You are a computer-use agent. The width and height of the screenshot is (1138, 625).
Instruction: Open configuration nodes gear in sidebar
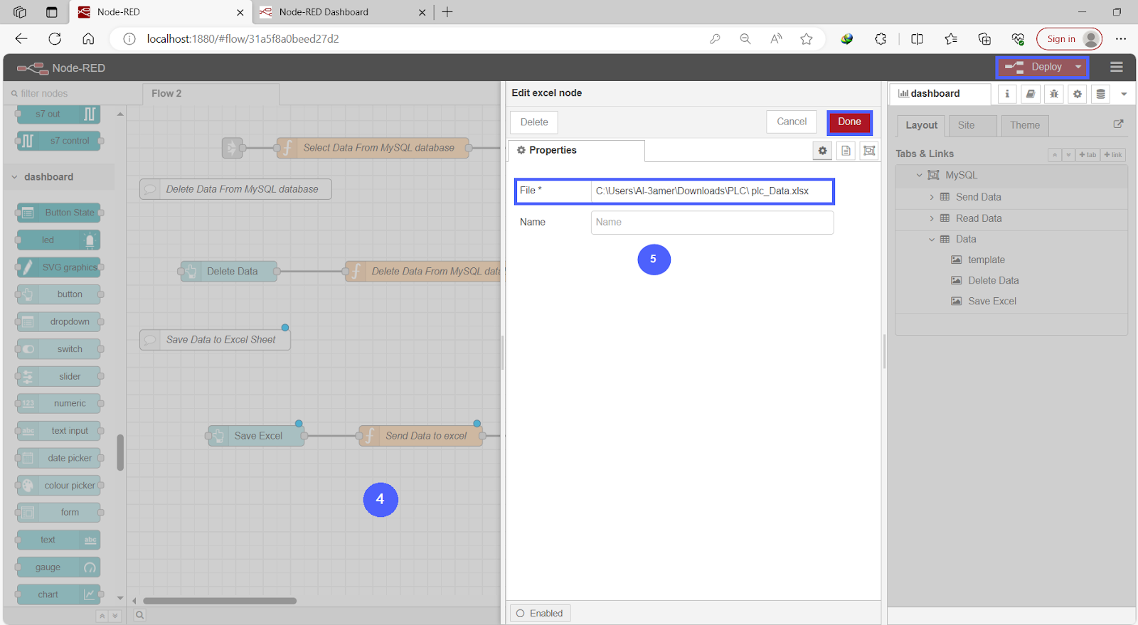(1078, 94)
